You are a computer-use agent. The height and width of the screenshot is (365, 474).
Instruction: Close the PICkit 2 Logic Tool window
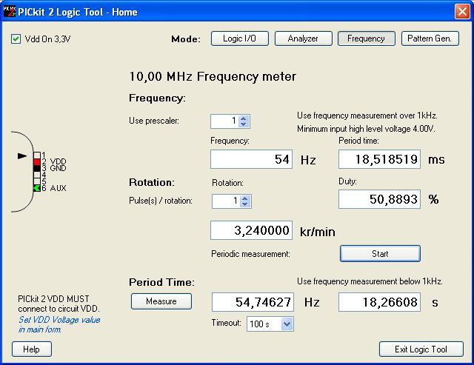point(462,12)
